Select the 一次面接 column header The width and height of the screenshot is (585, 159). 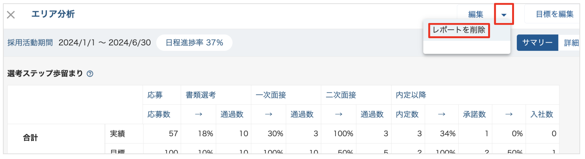pyautogui.click(x=271, y=95)
